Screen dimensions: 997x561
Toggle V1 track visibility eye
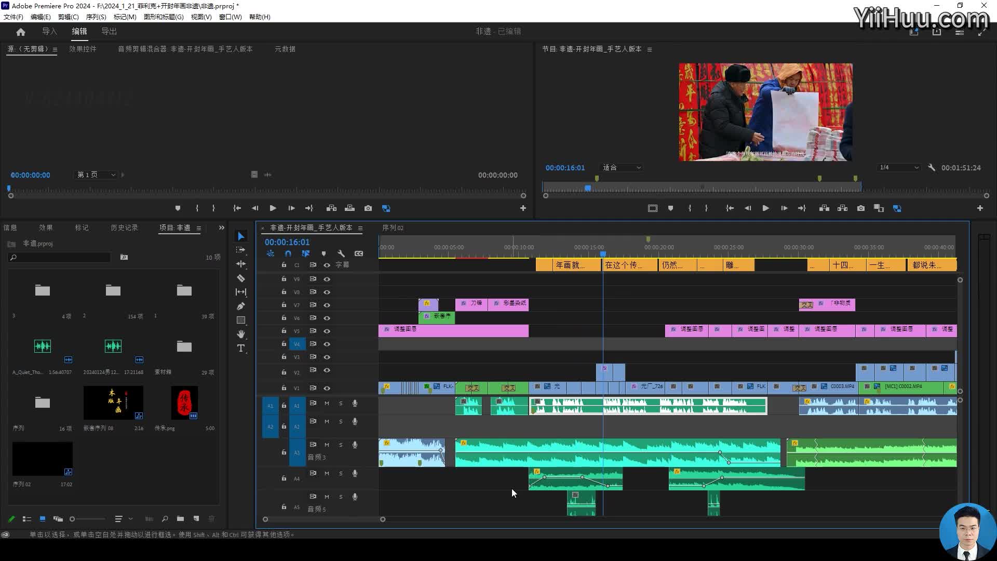pyautogui.click(x=327, y=389)
